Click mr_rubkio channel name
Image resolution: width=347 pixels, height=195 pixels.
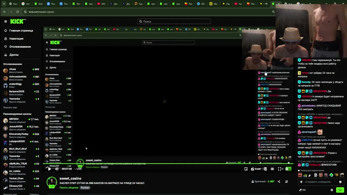click(x=15, y=171)
